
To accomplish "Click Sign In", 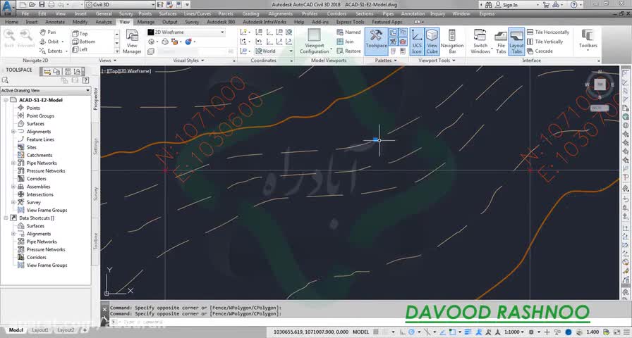I will (506, 5).
